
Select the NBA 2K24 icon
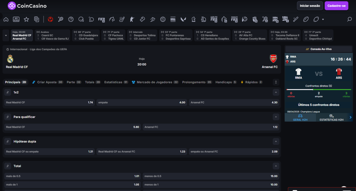(275, 19)
